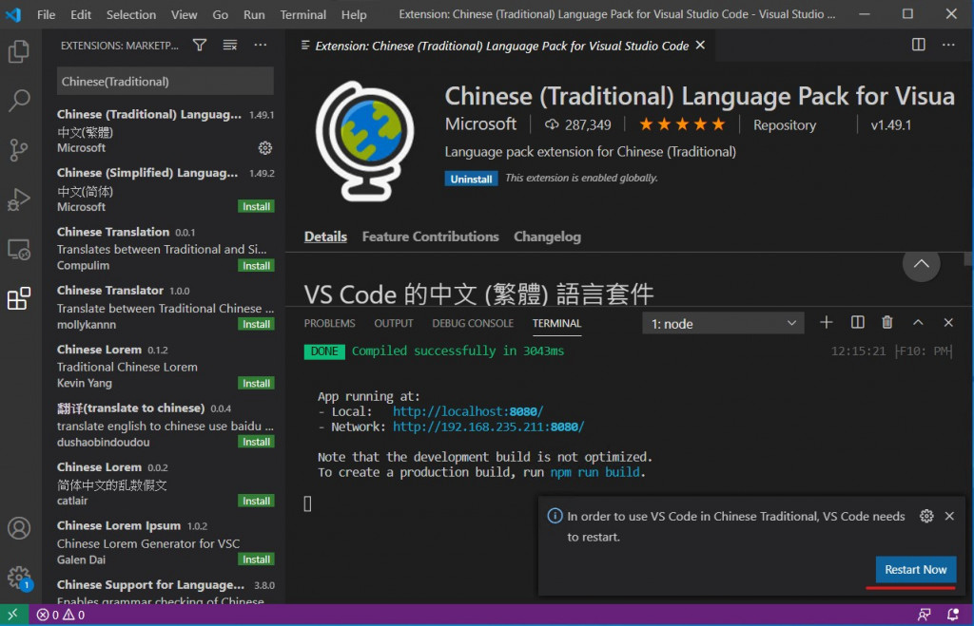
Task: Switch to the OUTPUT panel tab
Action: click(x=393, y=323)
